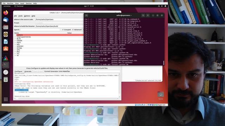Open the VirtualBox View menu

tap(17, 3)
